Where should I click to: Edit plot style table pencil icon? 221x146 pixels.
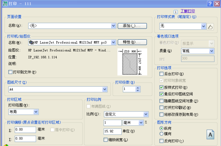coord(210,26)
